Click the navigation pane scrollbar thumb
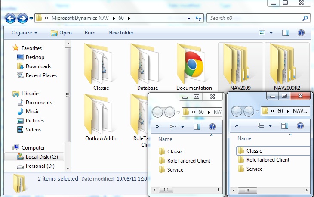 click(68, 95)
